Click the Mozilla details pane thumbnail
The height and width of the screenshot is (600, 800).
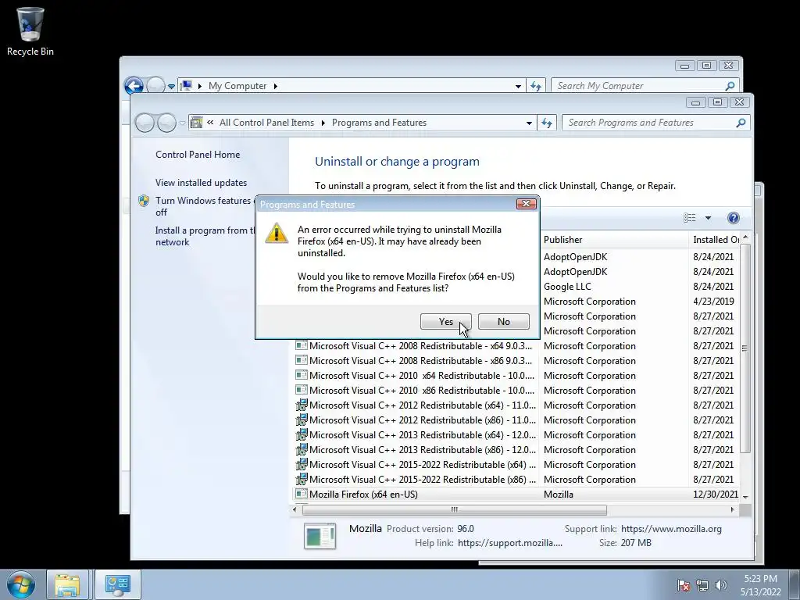[x=320, y=536]
